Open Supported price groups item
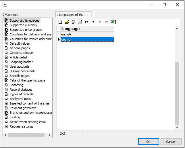Image resolution: width=185 pixels, height=148 pixels. point(26,30)
